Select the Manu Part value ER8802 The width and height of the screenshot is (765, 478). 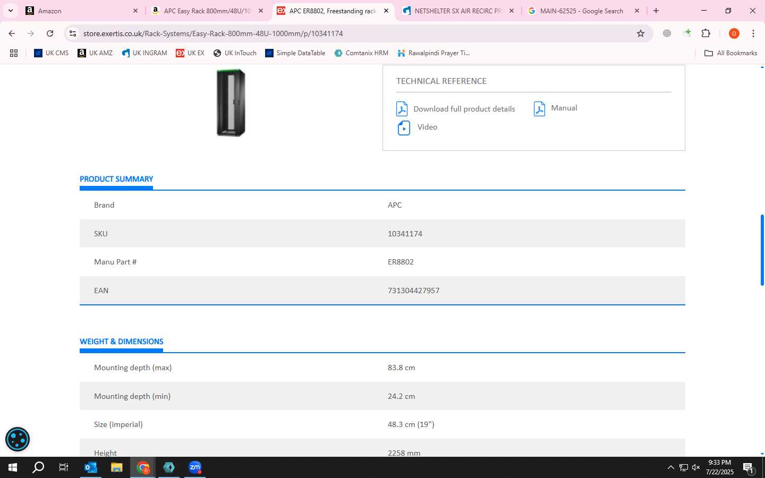[401, 262]
